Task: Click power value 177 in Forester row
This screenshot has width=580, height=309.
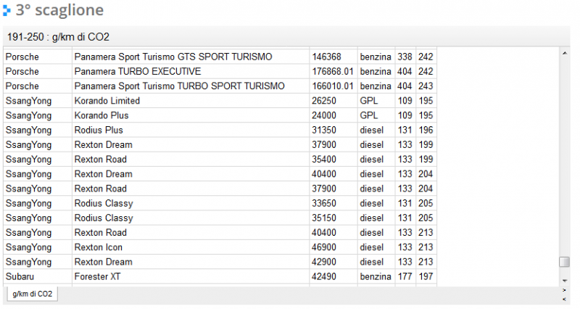Action: 405,277
